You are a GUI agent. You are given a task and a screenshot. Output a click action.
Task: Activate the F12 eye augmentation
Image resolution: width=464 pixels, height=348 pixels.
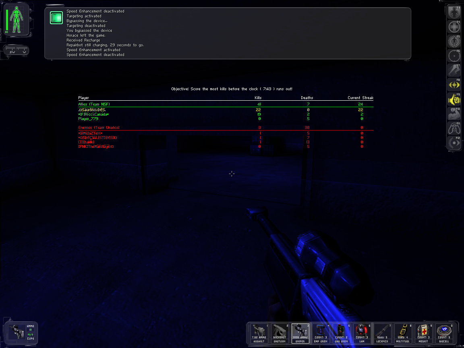tap(454, 143)
